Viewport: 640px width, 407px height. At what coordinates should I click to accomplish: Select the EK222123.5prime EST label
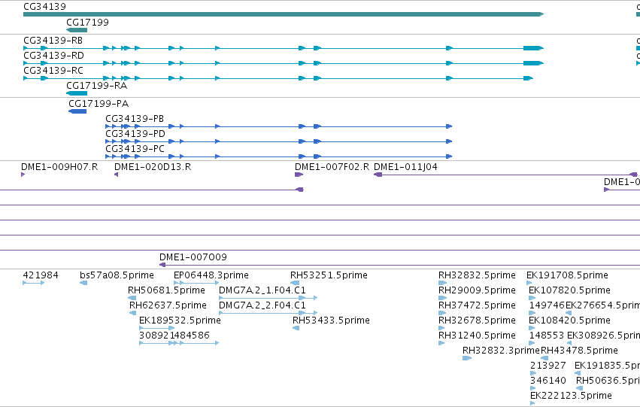(571, 396)
